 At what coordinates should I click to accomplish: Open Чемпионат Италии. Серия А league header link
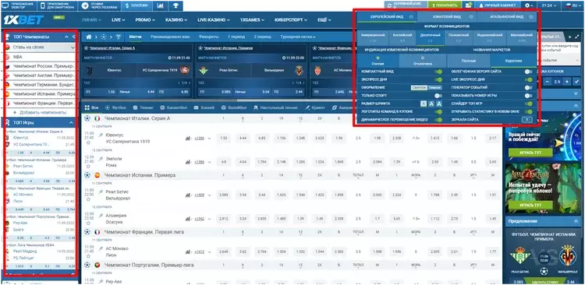tap(137, 118)
